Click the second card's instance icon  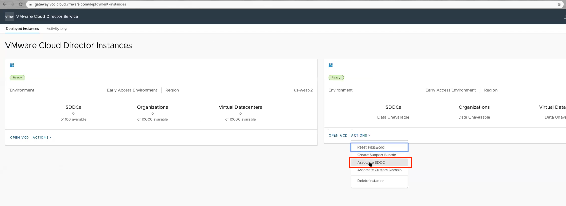(x=331, y=65)
